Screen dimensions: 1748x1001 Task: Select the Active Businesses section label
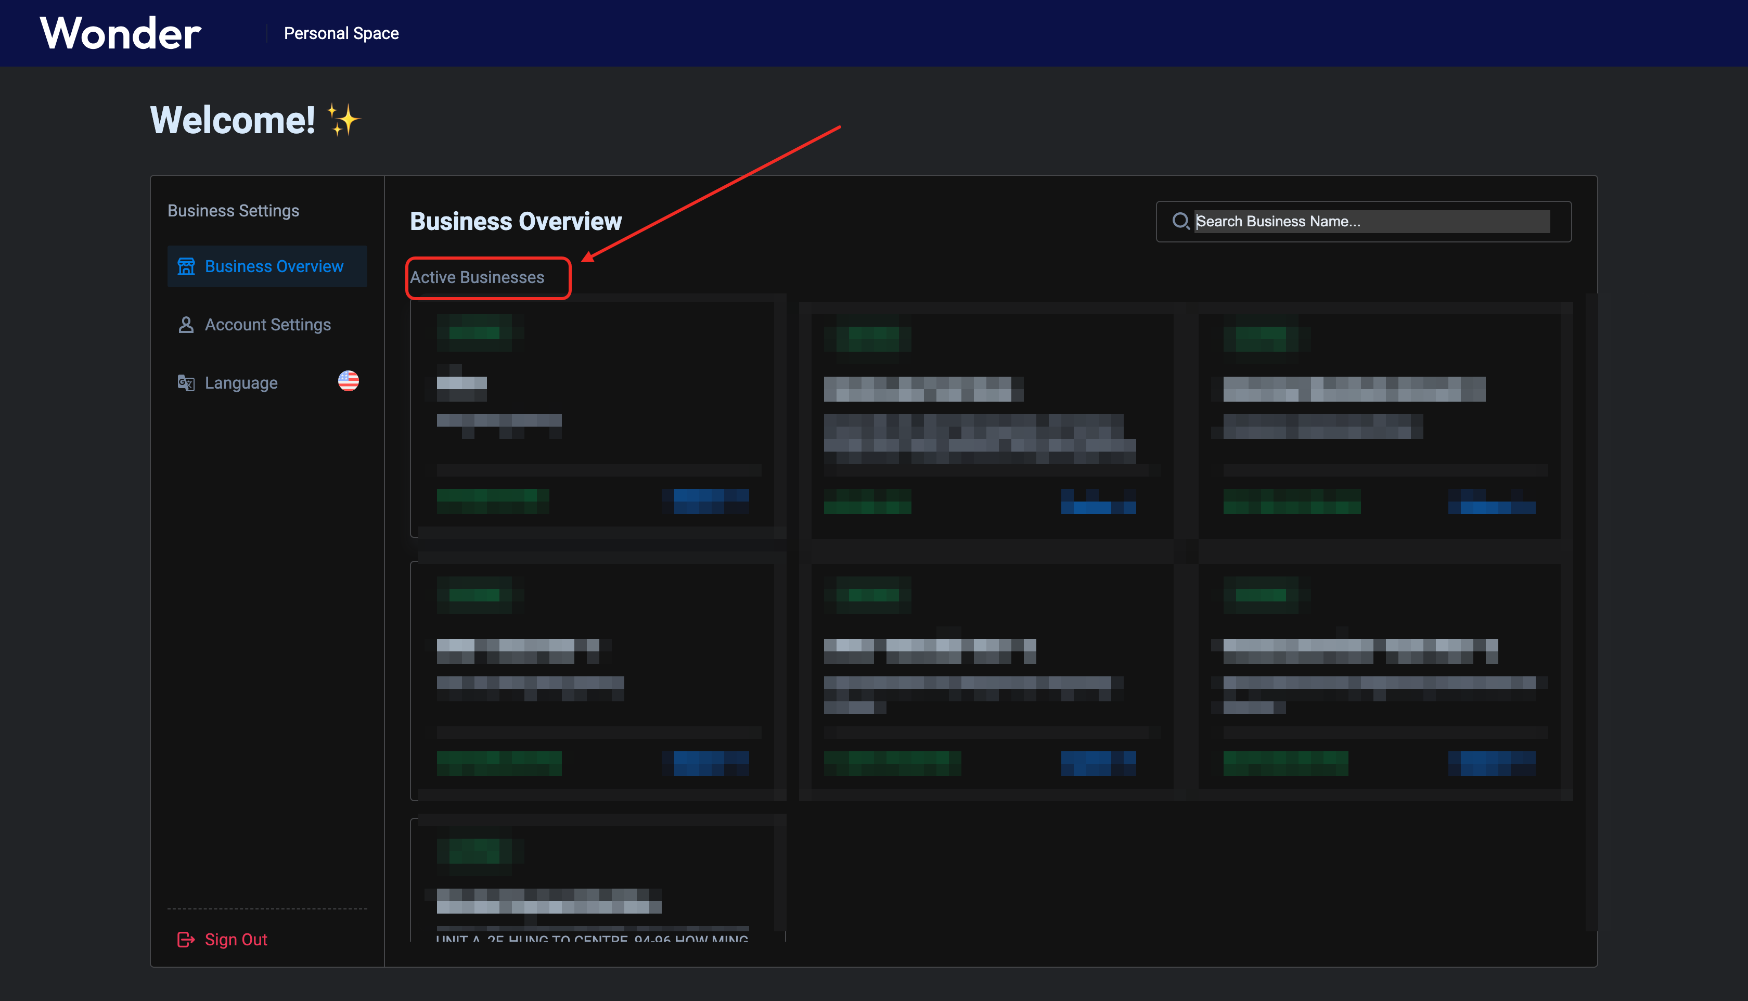point(477,277)
